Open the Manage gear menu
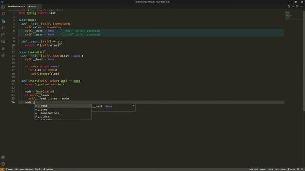The image size is (305, 171). (3, 164)
